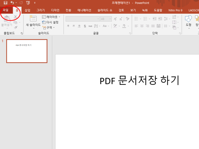Image resolution: width=199 pixels, height=149 pixels.
Task: Open the Change Case Aa dropdown
Action: click(106, 26)
